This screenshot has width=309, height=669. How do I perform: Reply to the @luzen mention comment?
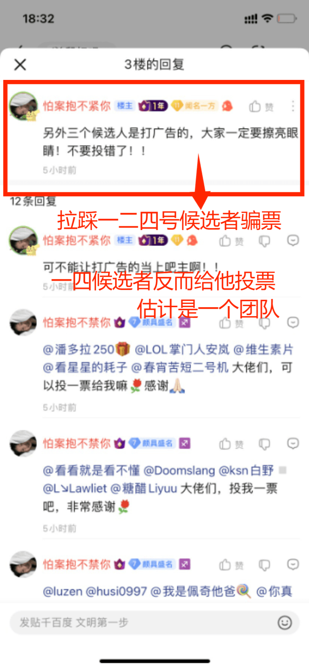tap(293, 564)
